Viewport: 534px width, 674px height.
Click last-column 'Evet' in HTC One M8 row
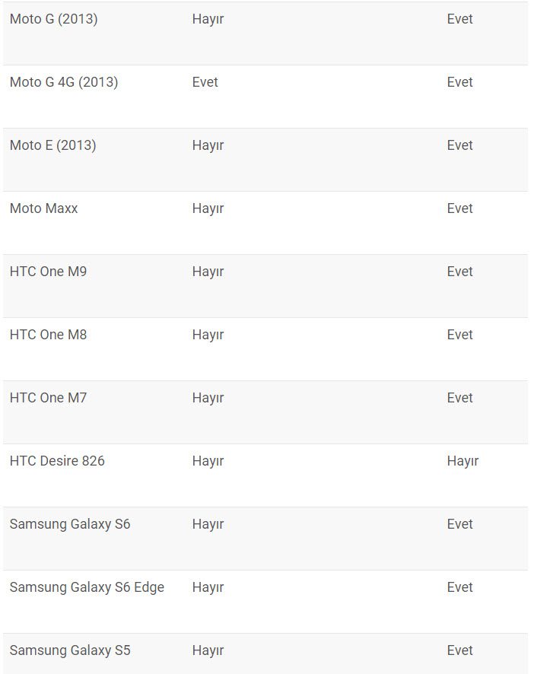click(x=459, y=335)
